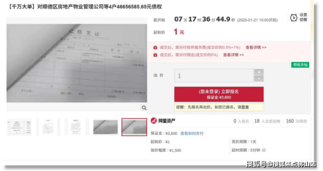The width and height of the screenshot is (323, 171).
Task: Click the red 立即报名 register button
Action: 219,94
